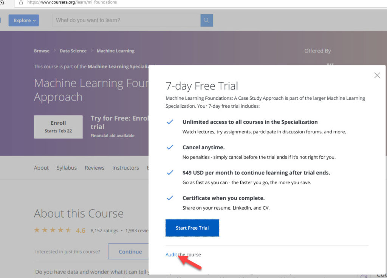Image resolution: width=387 pixels, height=278 pixels.
Task: Click the 4.6 star rating stars
Action: click(53, 230)
